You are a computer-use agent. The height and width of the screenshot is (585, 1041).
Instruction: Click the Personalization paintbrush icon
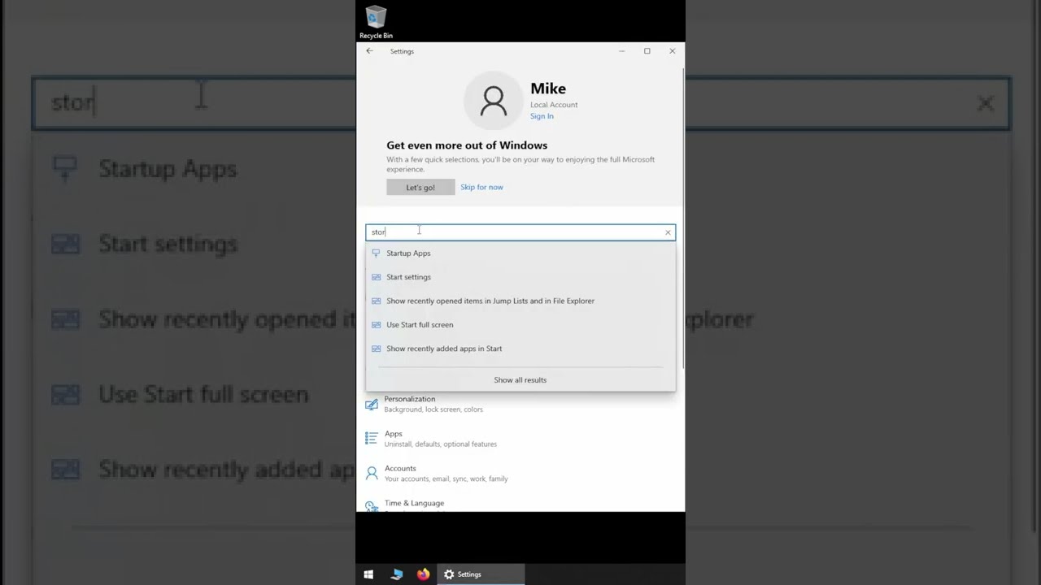pyautogui.click(x=372, y=404)
